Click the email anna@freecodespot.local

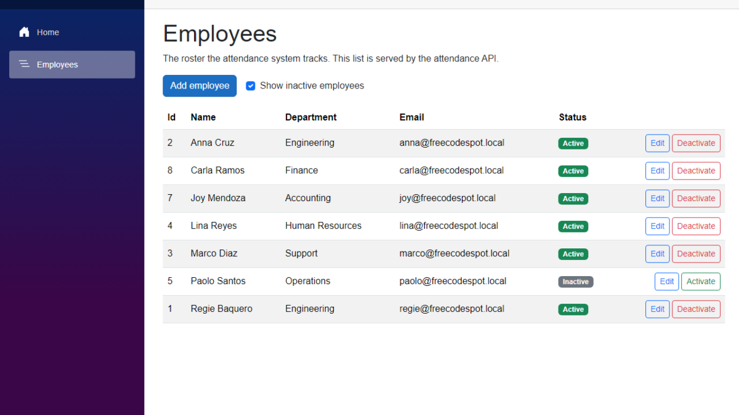pos(452,143)
